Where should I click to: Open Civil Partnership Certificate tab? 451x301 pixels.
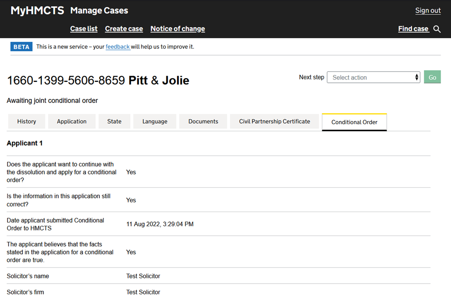tap(274, 121)
